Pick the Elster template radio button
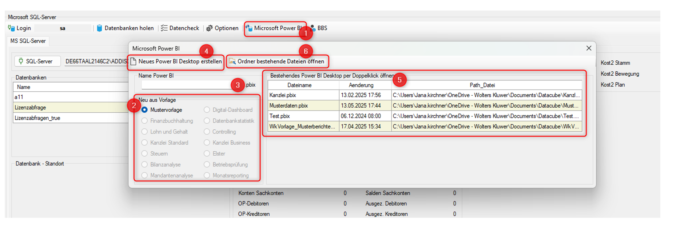This screenshot has width=676, height=228. coord(207,153)
